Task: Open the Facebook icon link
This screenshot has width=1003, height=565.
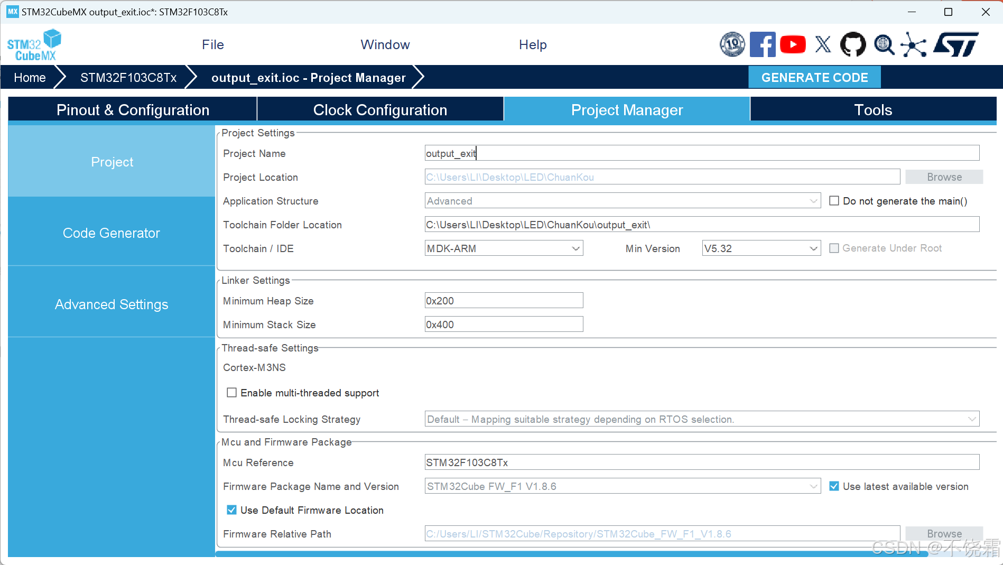Action: (763, 44)
